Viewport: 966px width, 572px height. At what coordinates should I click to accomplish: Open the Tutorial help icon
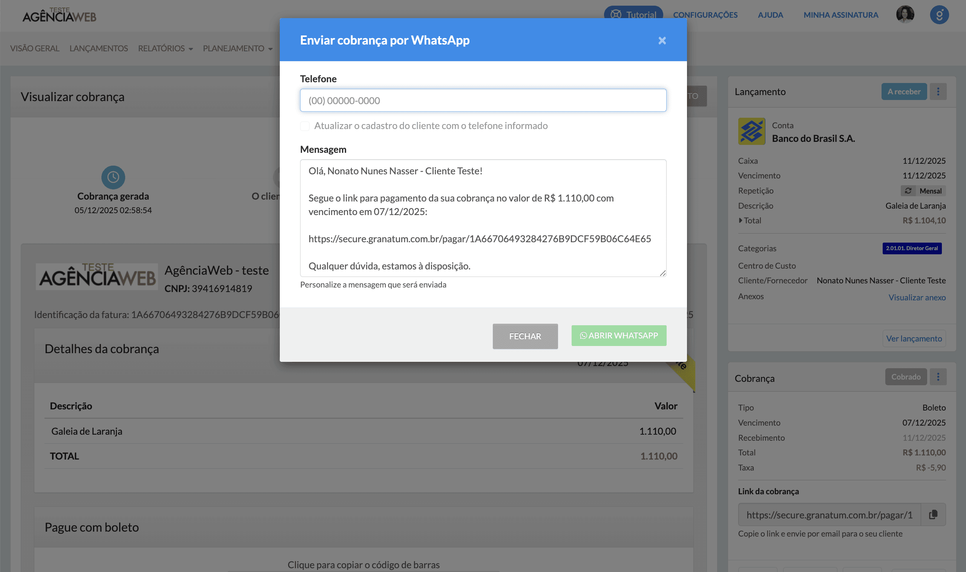point(616,14)
